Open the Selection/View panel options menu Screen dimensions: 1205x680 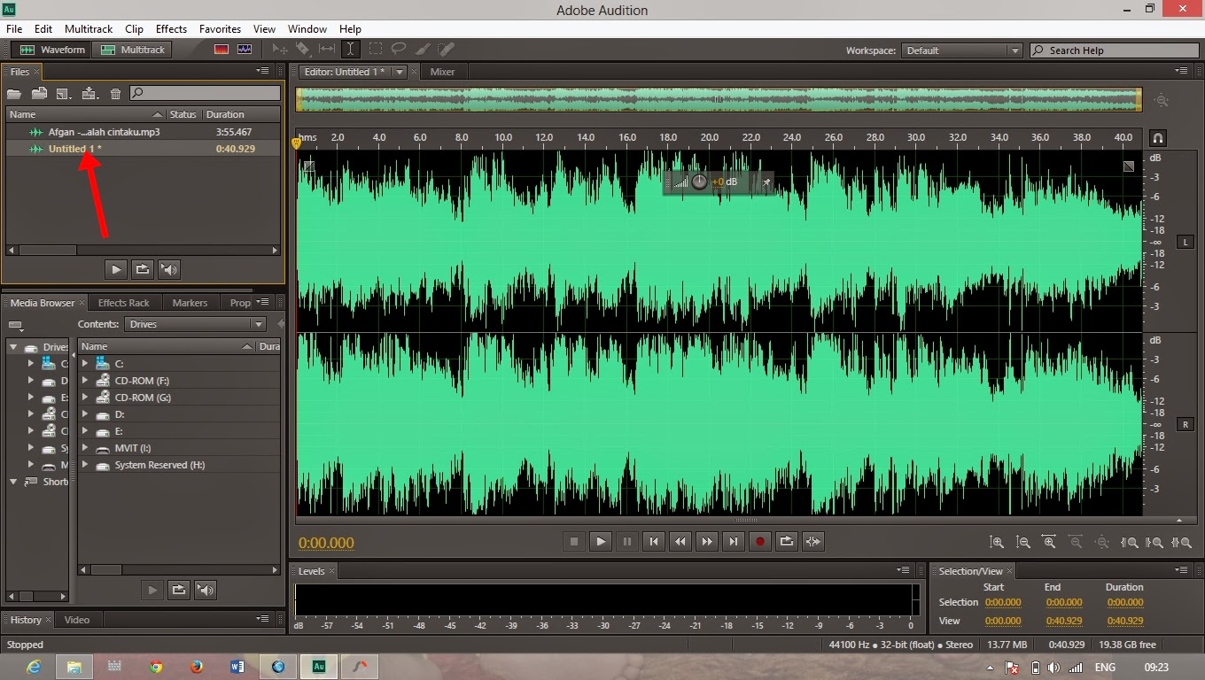pos(1180,570)
